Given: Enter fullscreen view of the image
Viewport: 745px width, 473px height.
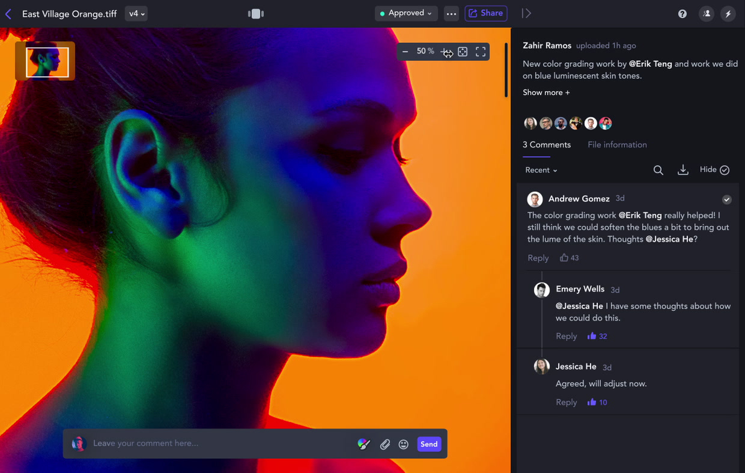Looking at the screenshot, I should click(x=480, y=52).
